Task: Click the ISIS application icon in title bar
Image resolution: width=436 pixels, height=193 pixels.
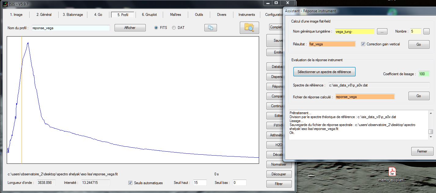Action: [x=5, y=4]
